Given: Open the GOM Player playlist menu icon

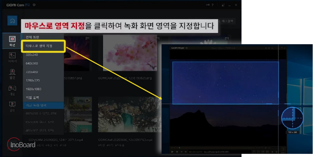Looking at the screenshot, I should pos(276,152).
